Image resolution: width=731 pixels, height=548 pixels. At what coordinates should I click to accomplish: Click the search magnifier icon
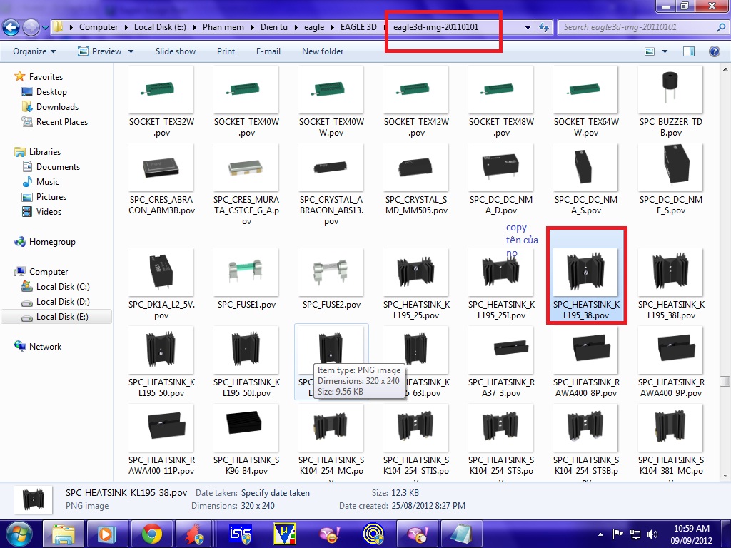point(721,27)
